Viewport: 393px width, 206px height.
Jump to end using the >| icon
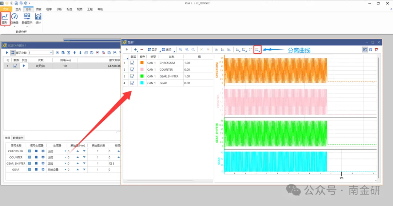click(208, 49)
